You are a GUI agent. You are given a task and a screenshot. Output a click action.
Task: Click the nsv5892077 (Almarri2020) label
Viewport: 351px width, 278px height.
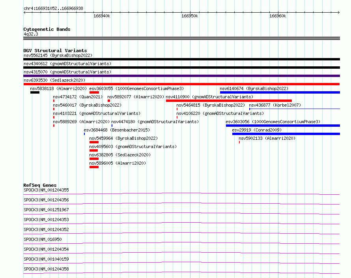136,97
